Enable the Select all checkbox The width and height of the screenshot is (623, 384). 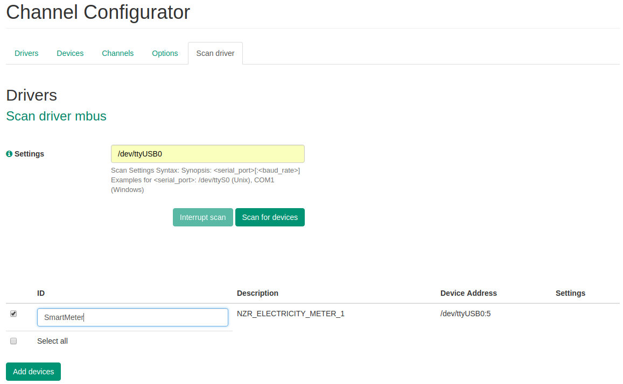[x=13, y=341]
